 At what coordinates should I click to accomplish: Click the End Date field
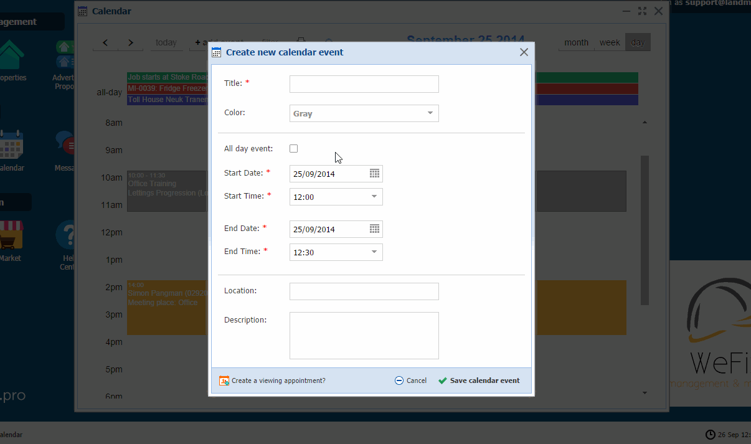pos(336,229)
